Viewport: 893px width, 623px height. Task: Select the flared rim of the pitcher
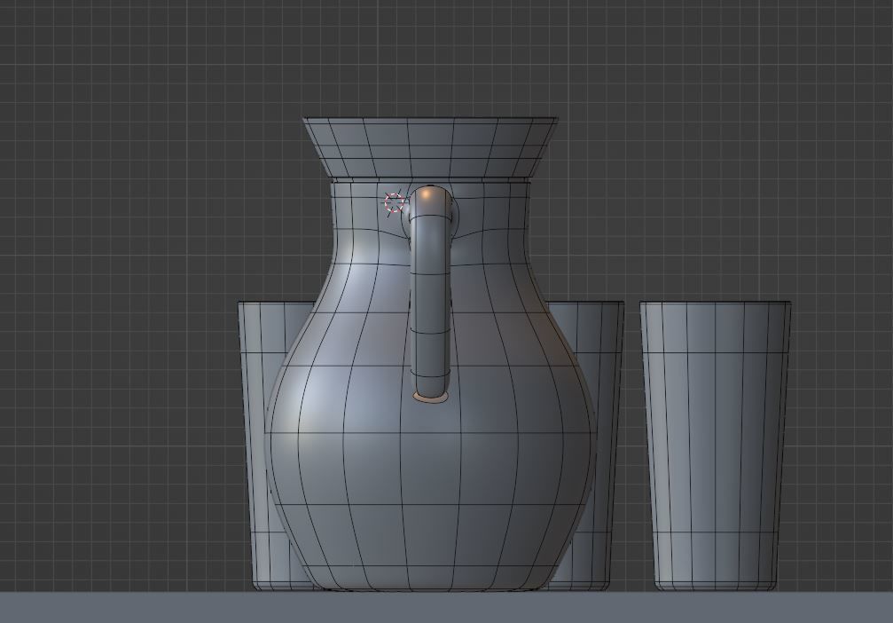pyautogui.click(x=430, y=147)
